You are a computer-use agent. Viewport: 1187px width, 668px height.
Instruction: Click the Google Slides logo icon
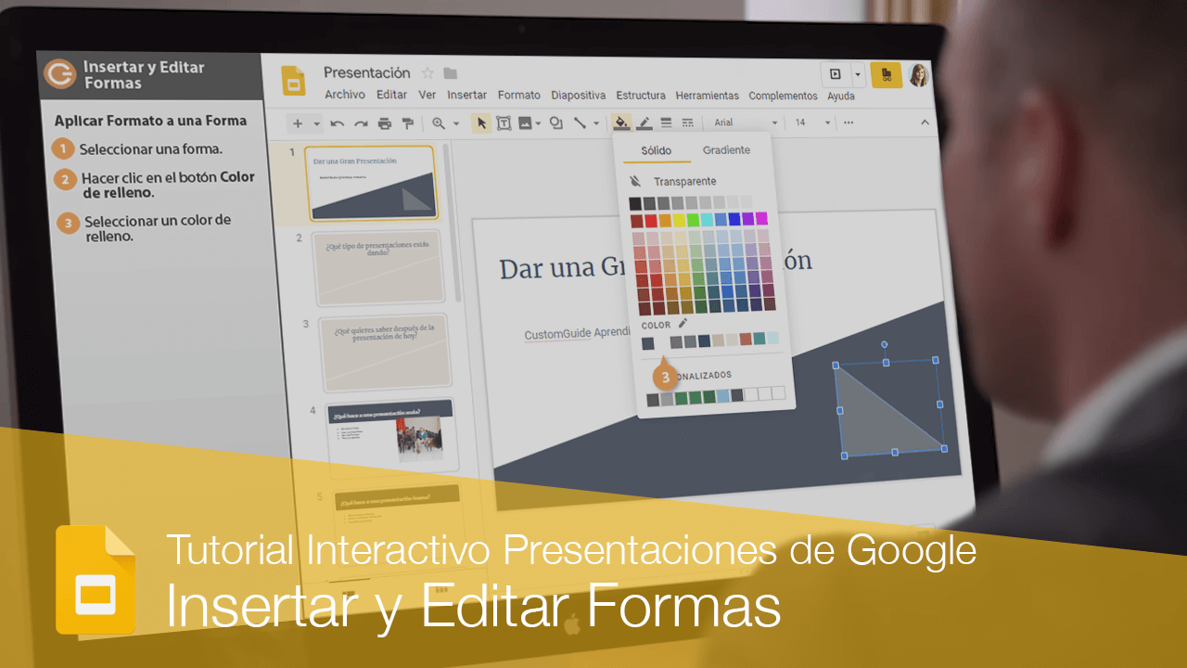pyautogui.click(x=294, y=81)
